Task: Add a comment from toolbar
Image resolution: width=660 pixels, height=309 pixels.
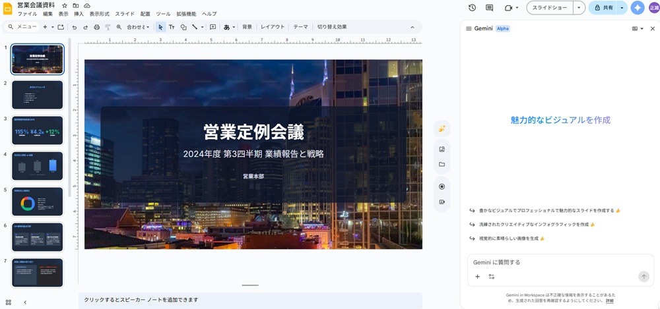Action: coord(213,27)
